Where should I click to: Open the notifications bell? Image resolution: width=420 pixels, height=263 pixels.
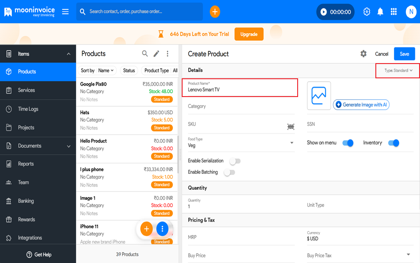click(380, 12)
